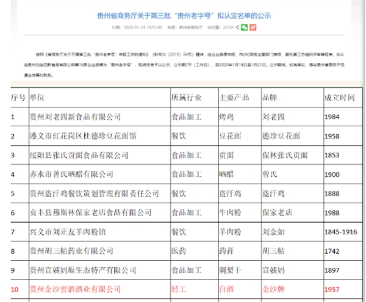Select the brand cell 德珍豆花面
The image size is (366, 302).
tap(293, 136)
